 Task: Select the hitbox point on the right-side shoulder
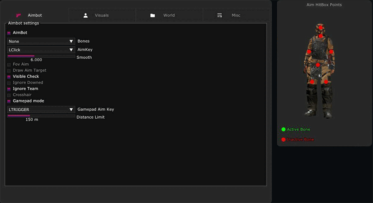(x=332, y=52)
